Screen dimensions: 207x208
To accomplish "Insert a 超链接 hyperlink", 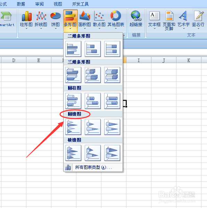I will click(136, 19).
